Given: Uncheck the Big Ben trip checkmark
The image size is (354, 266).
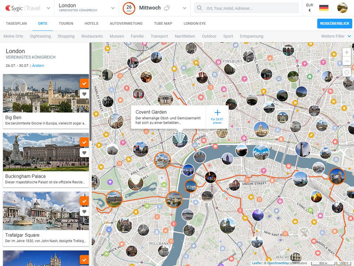Looking at the screenshot, I should pyautogui.click(x=84, y=83).
